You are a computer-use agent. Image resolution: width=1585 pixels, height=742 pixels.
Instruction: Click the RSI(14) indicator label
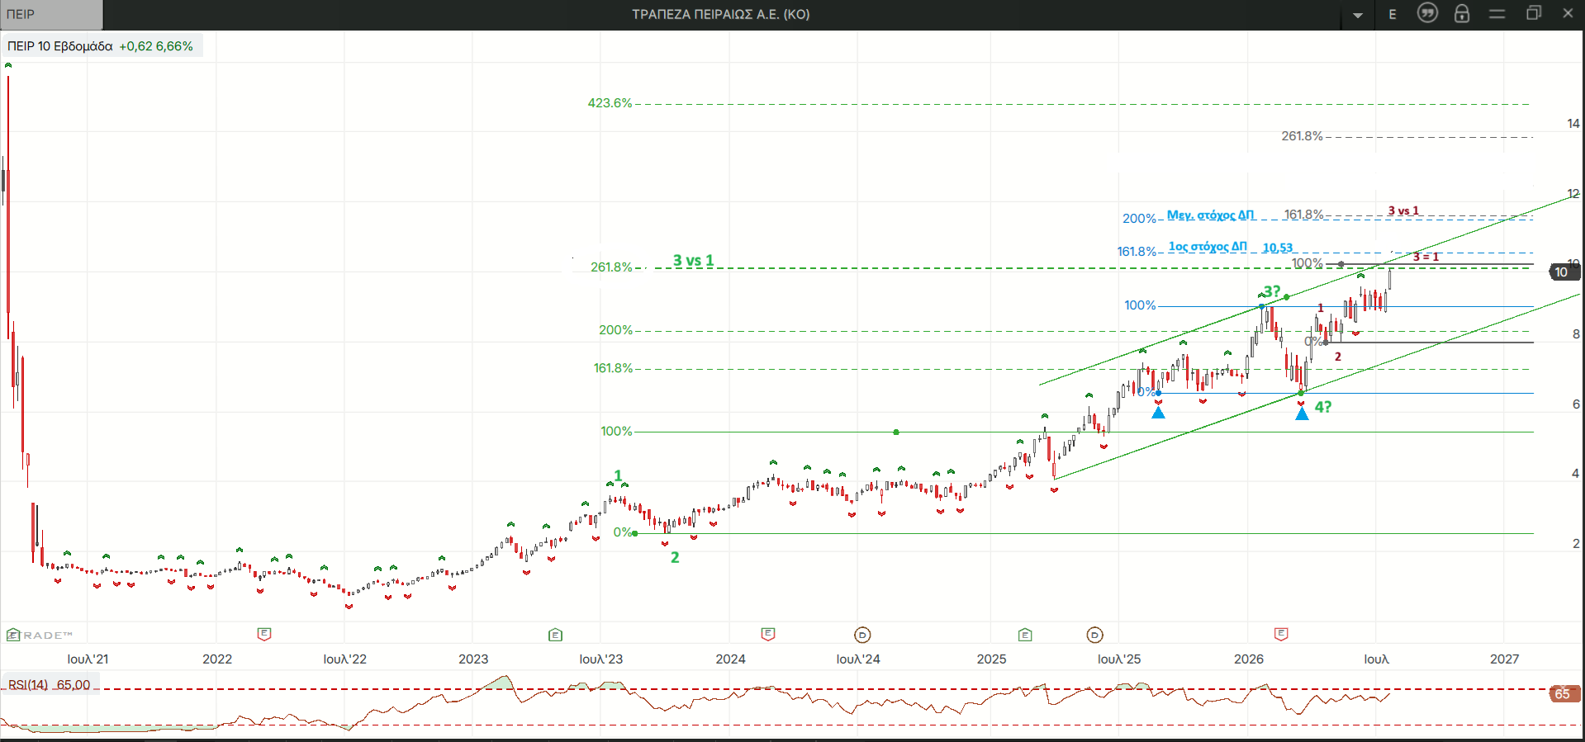coord(28,685)
